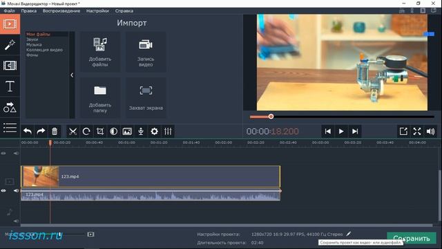Jump to next frame
The height and width of the screenshot is (249, 442).
tap(355, 131)
